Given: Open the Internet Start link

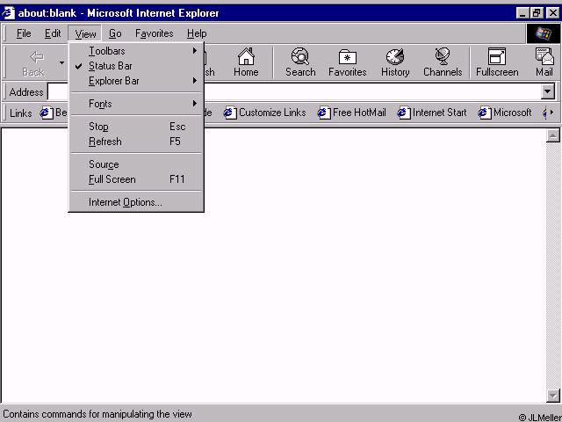Looking at the screenshot, I should coord(432,113).
